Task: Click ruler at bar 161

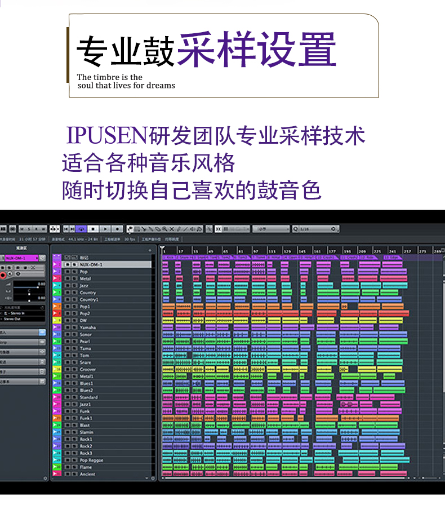Action: (318, 251)
